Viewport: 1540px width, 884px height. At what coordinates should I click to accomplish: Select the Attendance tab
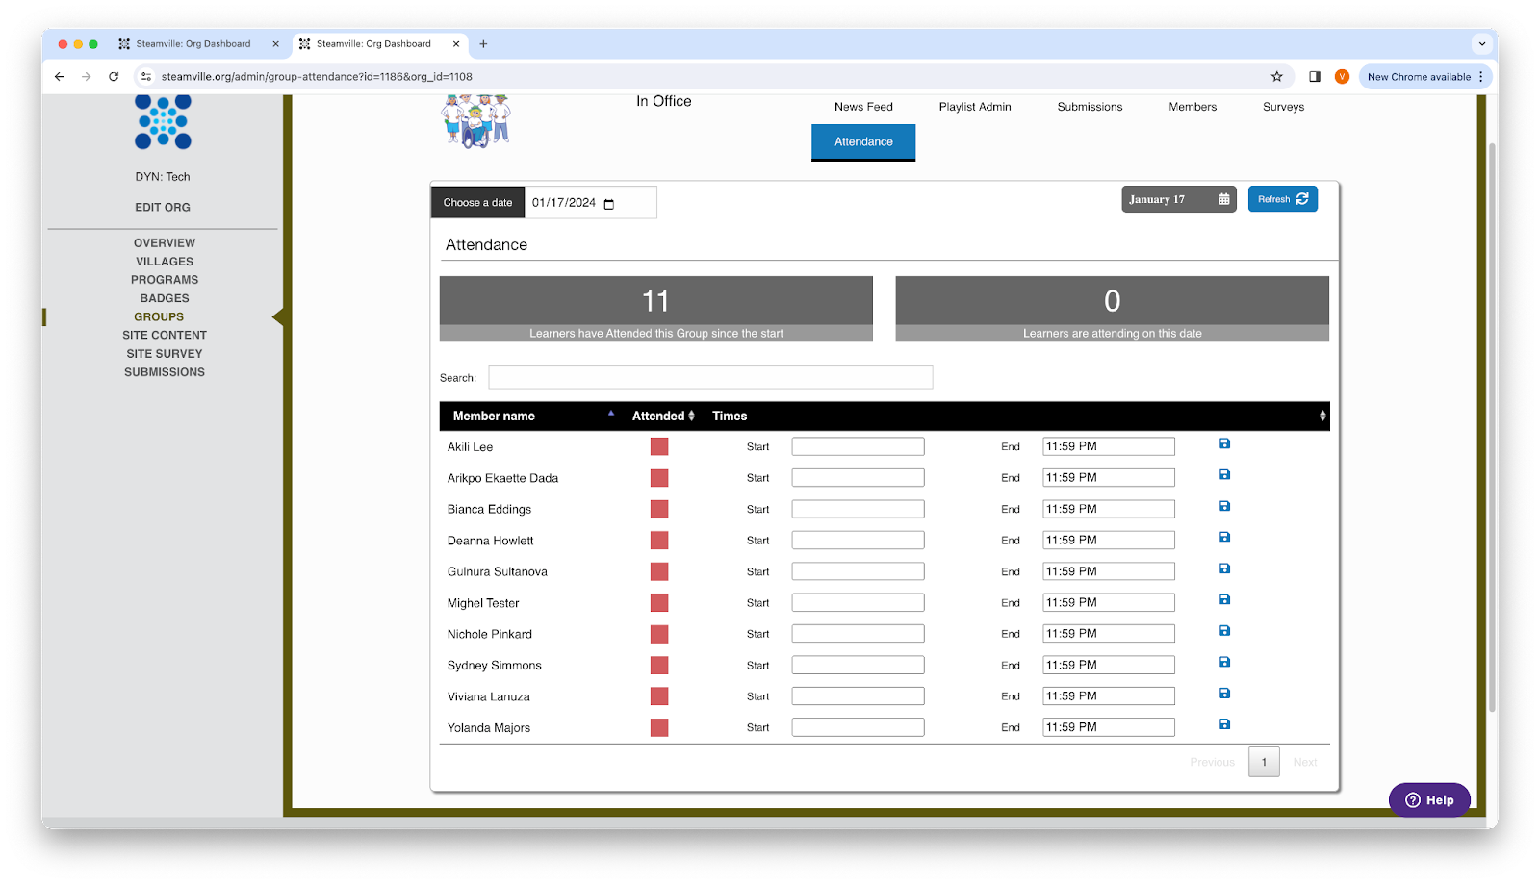tap(863, 142)
